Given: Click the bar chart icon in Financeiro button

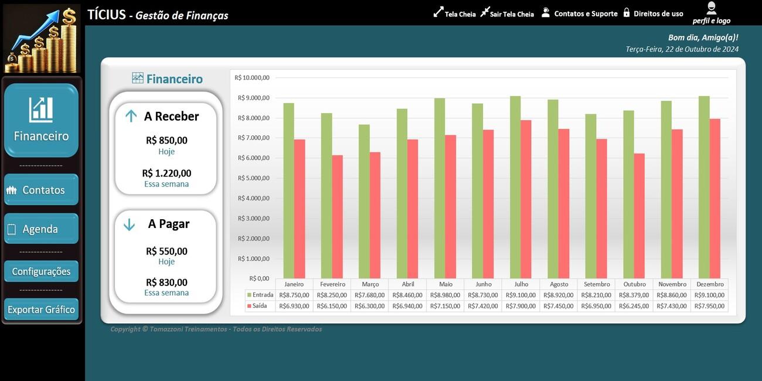Looking at the screenshot, I should (x=41, y=110).
